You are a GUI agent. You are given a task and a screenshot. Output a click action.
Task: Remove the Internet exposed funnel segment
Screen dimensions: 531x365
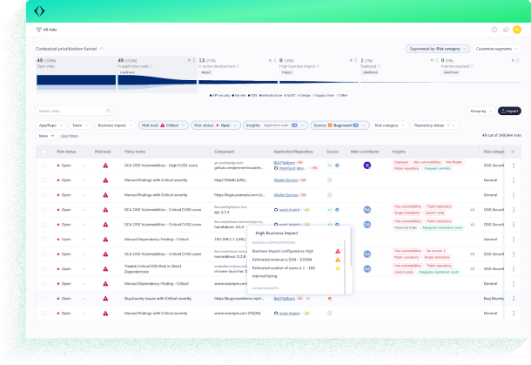[513, 60]
